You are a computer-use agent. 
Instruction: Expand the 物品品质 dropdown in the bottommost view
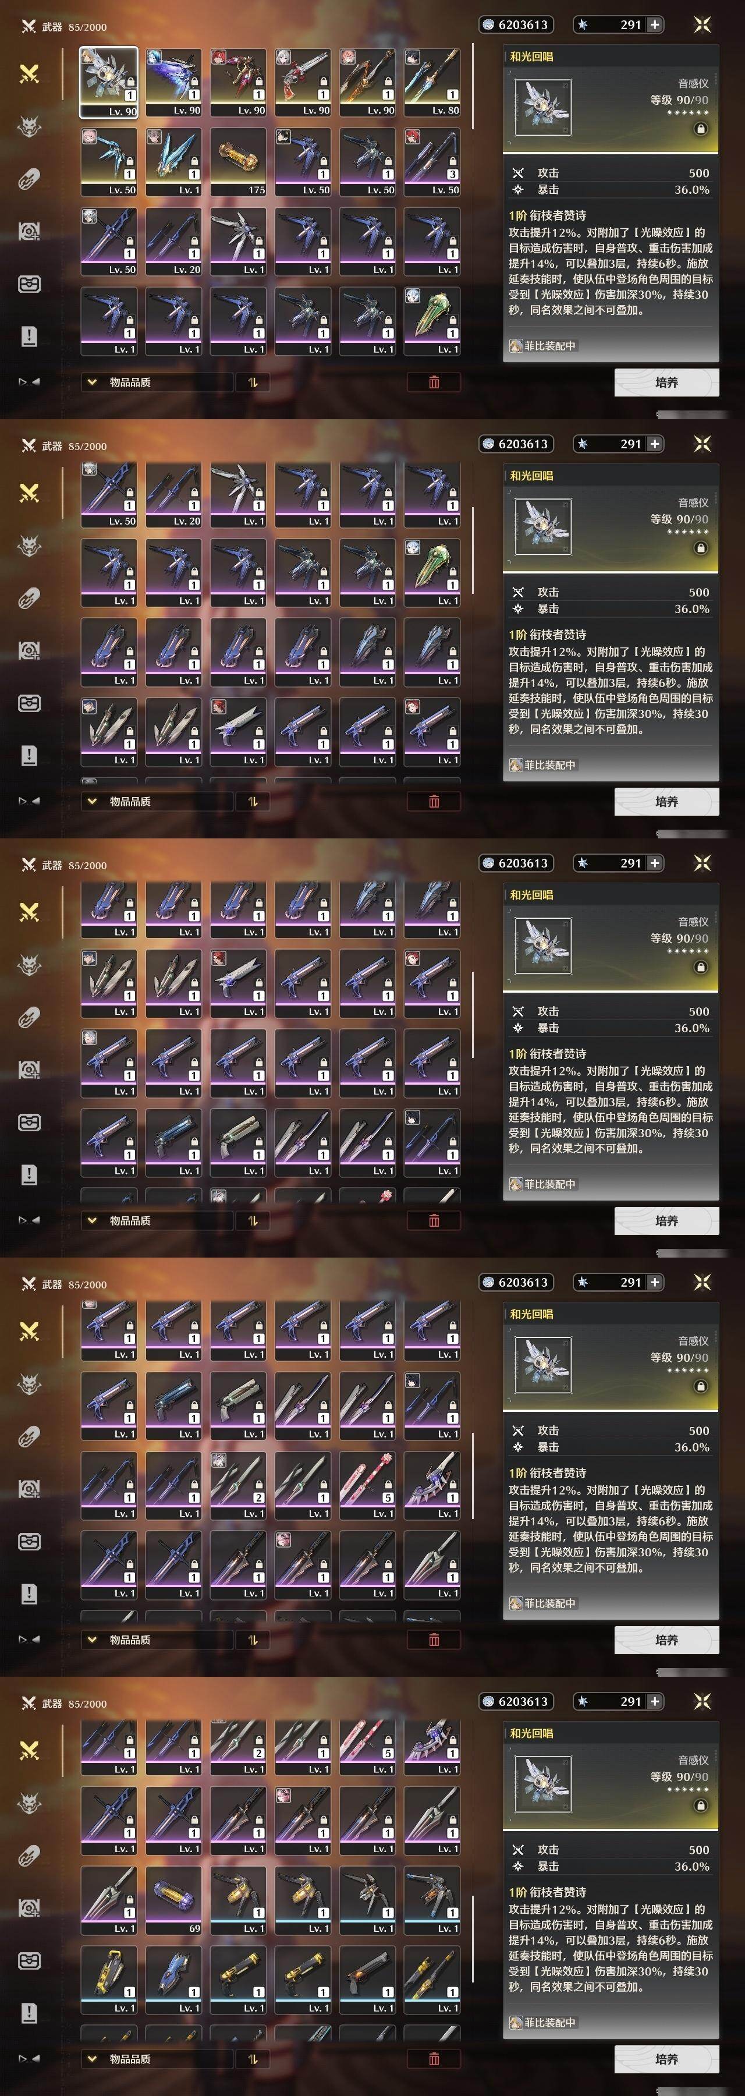click(x=157, y=2059)
